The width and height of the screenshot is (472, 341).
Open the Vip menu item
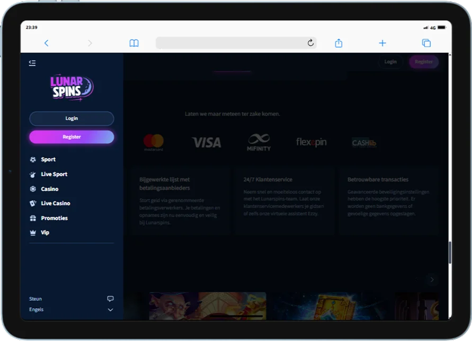click(45, 232)
